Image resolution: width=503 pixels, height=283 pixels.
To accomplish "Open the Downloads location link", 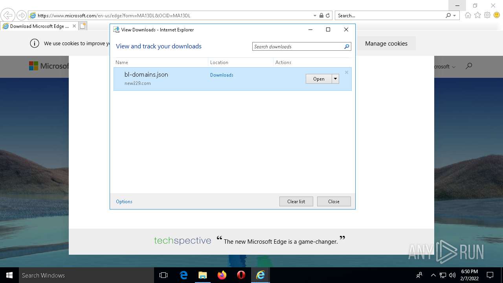I will 222,75.
